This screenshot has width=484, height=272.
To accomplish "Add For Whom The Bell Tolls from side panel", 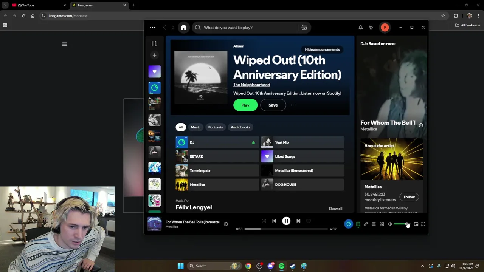I will [x=421, y=125].
